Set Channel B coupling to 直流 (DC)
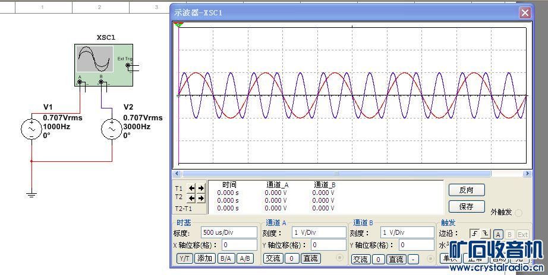 tap(396, 259)
